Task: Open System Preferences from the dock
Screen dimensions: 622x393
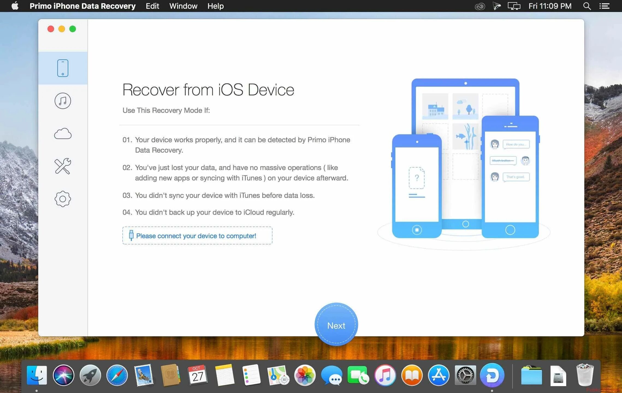Action: [x=465, y=375]
